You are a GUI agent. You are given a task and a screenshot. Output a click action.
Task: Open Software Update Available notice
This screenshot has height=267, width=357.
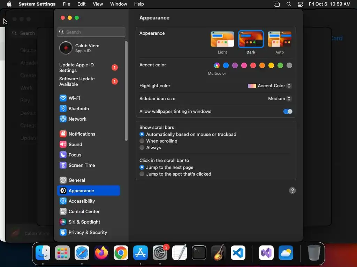88,81
